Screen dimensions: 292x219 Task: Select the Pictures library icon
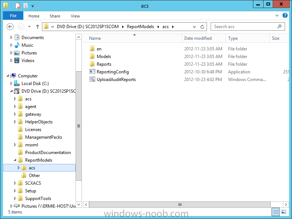(x=17, y=53)
